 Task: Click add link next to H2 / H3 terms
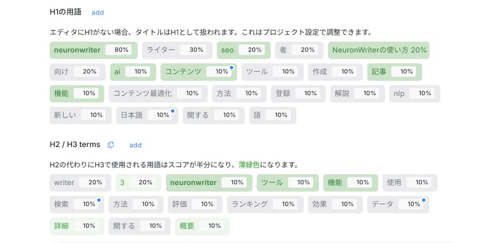tap(135, 145)
